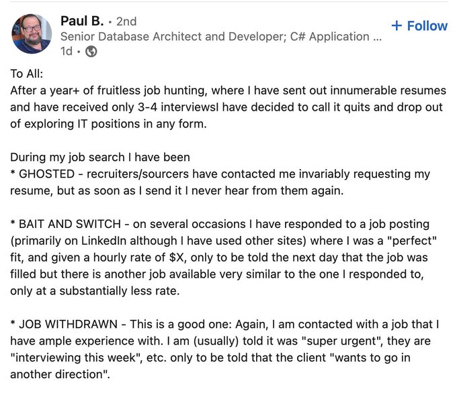Open Paul B.'s profile photo

[32, 34]
